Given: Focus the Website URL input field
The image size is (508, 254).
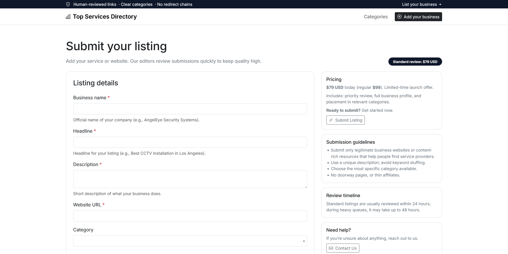Looking at the screenshot, I should click(x=190, y=216).
